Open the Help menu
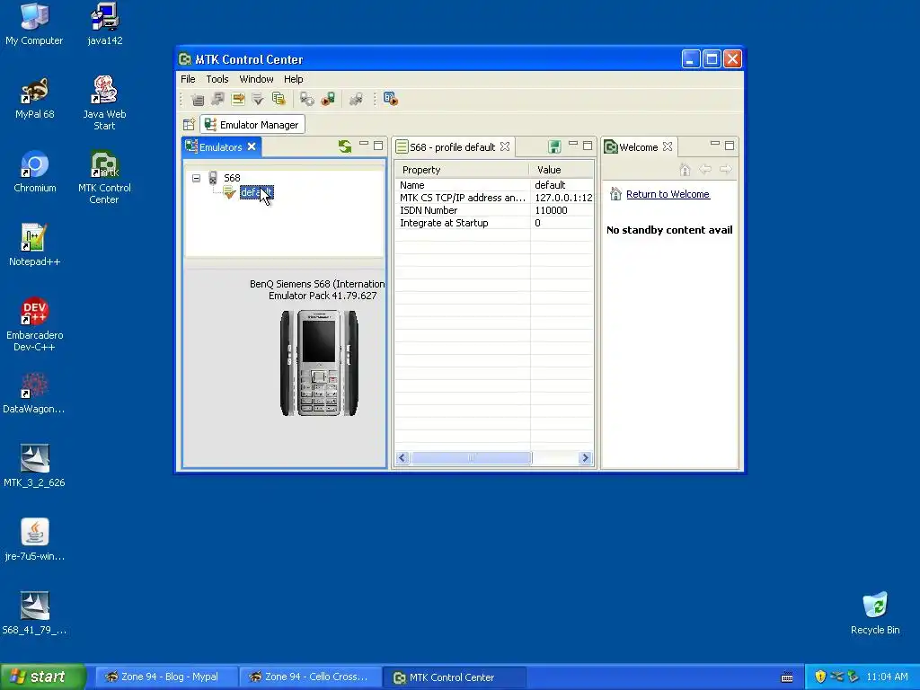The image size is (920, 690). click(x=294, y=79)
